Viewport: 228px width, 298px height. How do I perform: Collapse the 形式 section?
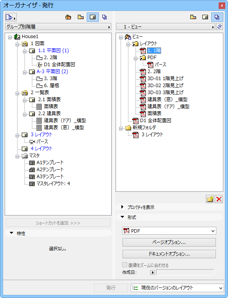tap(123, 217)
